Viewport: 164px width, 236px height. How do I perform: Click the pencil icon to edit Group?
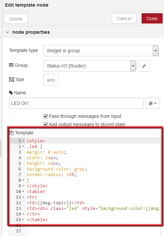pos(144,66)
